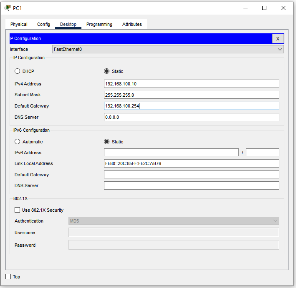The image size is (296, 288).
Task: Select the IPv6 Automatic radio button
Action: (18, 141)
